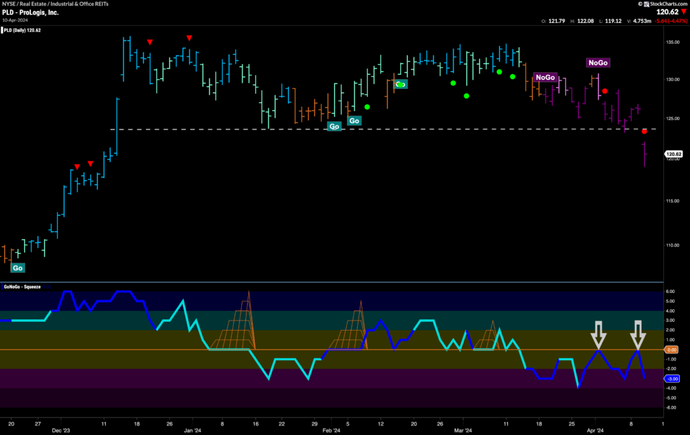The image size is (690, 435).
Task: Click the red dot on the dashed support line
Action: (x=644, y=131)
